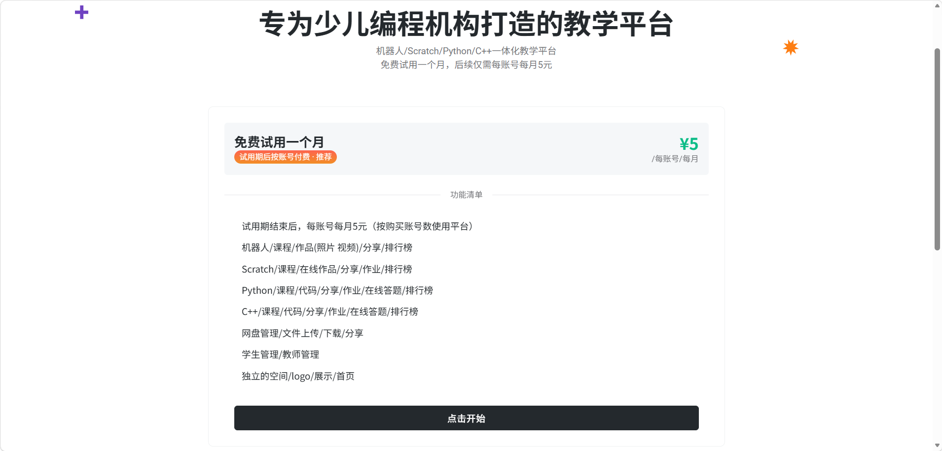Click the ¥5 price text

(688, 144)
